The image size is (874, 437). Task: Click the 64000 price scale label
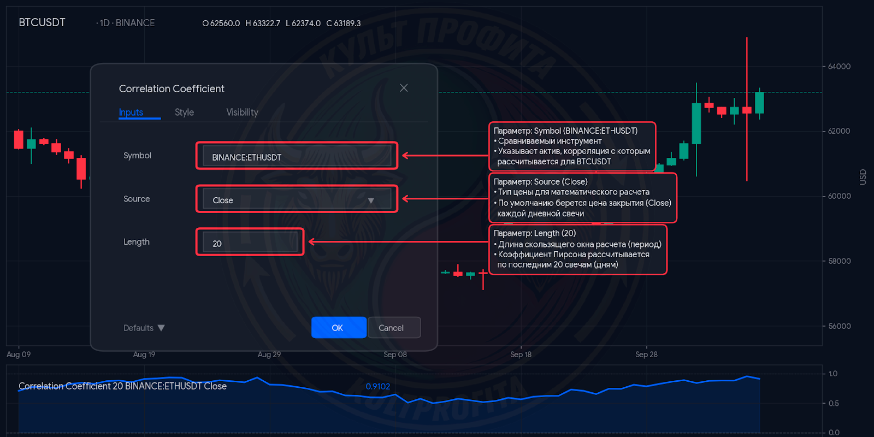839,67
